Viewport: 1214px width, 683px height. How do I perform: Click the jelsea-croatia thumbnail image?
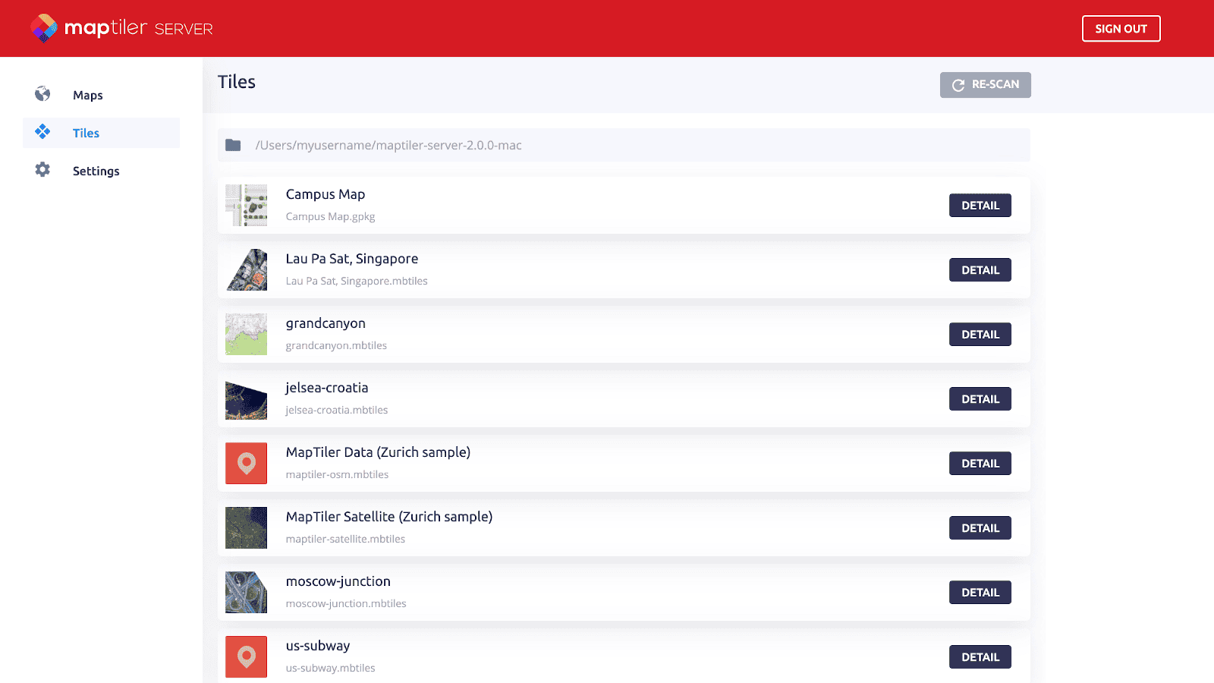click(x=246, y=398)
